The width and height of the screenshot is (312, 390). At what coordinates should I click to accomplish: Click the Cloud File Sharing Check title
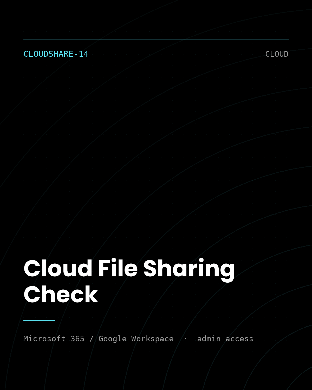pos(129,281)
